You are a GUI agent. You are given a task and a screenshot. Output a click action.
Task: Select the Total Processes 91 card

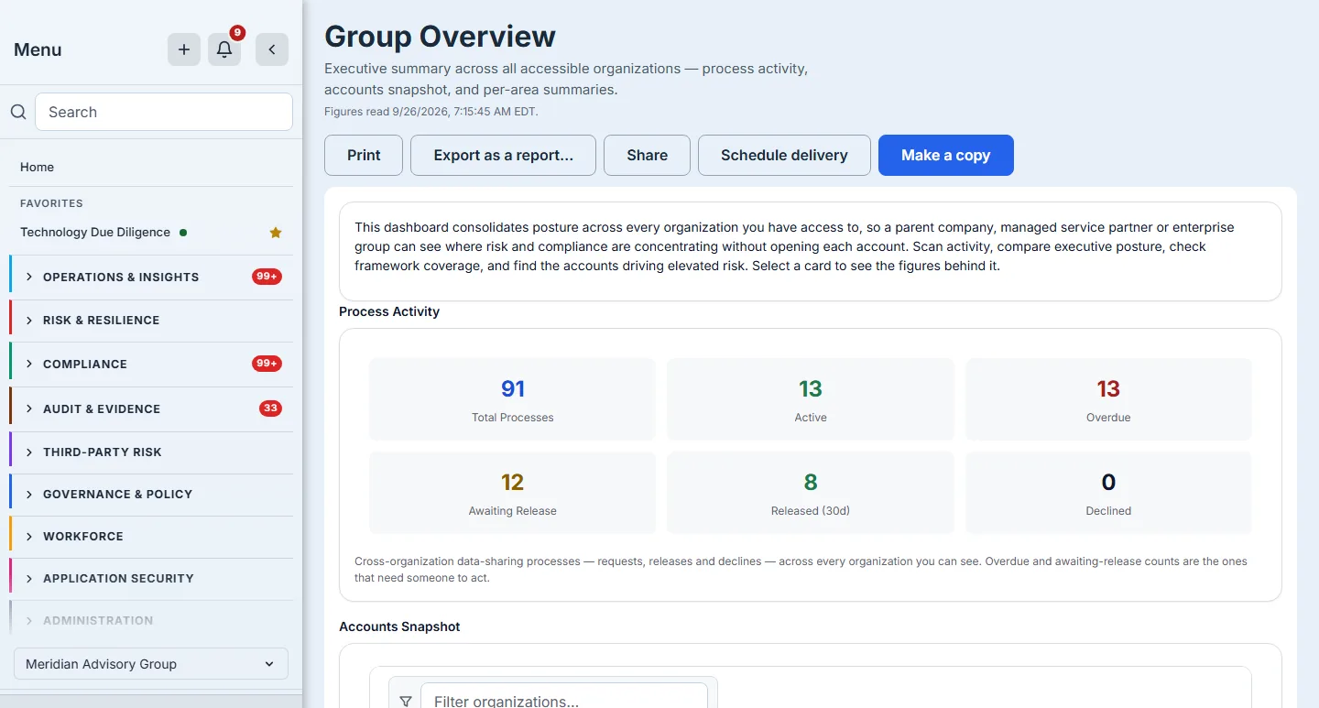(512, 399)
